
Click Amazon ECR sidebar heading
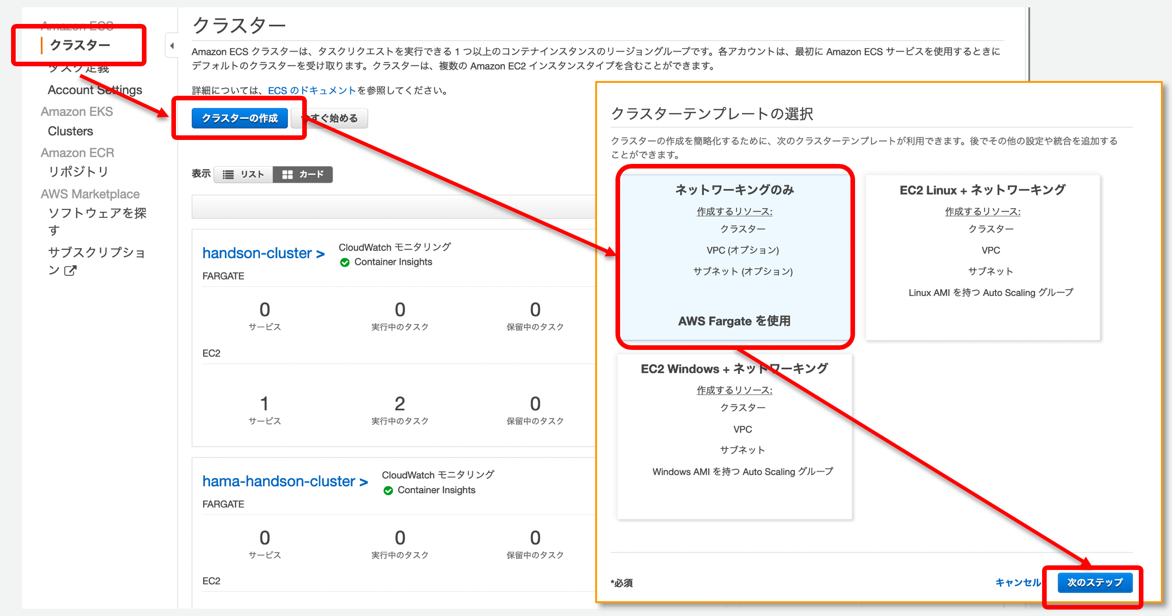77,152
